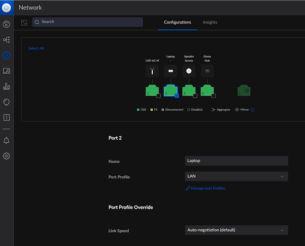Check the port 4 checkbox

pyautogui.click(x=213, y=96)
